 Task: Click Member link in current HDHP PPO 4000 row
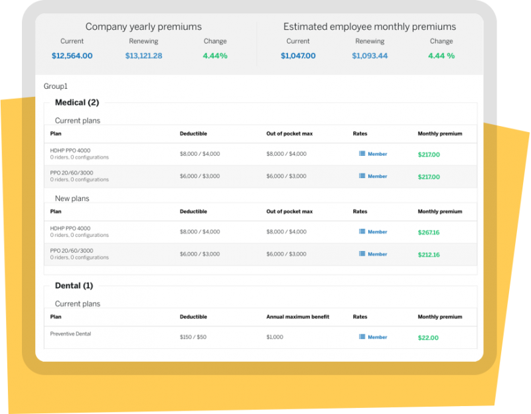377,154
